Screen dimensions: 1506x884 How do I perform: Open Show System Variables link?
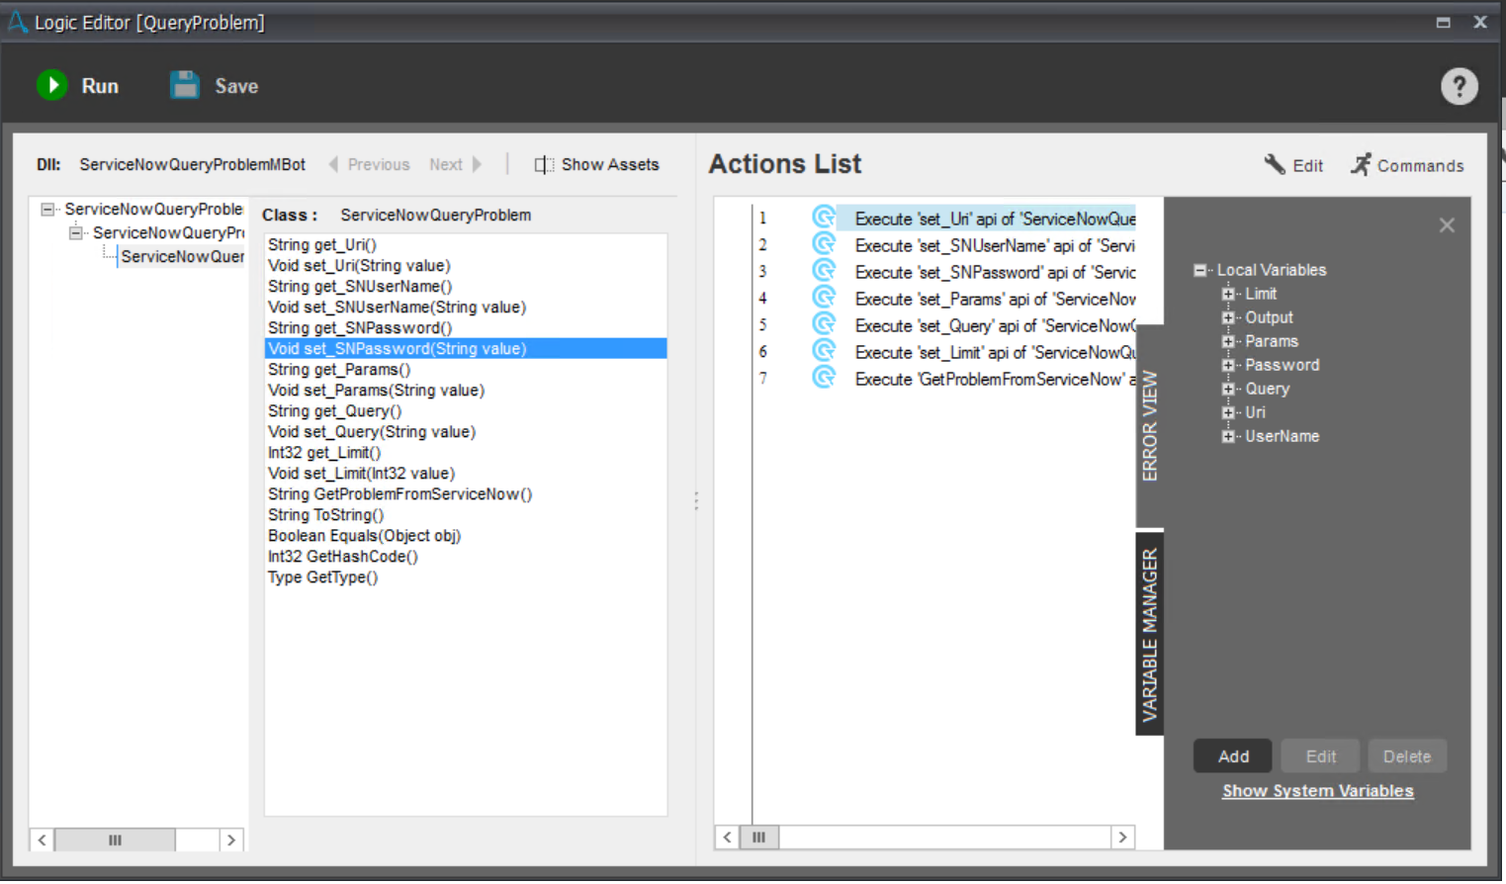click(x=1317, y=791)
